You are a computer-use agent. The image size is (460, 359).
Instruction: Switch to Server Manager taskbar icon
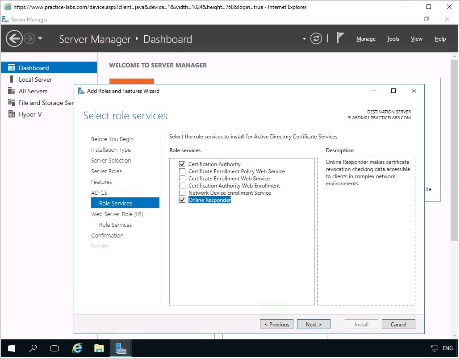(x=121, y=348)
